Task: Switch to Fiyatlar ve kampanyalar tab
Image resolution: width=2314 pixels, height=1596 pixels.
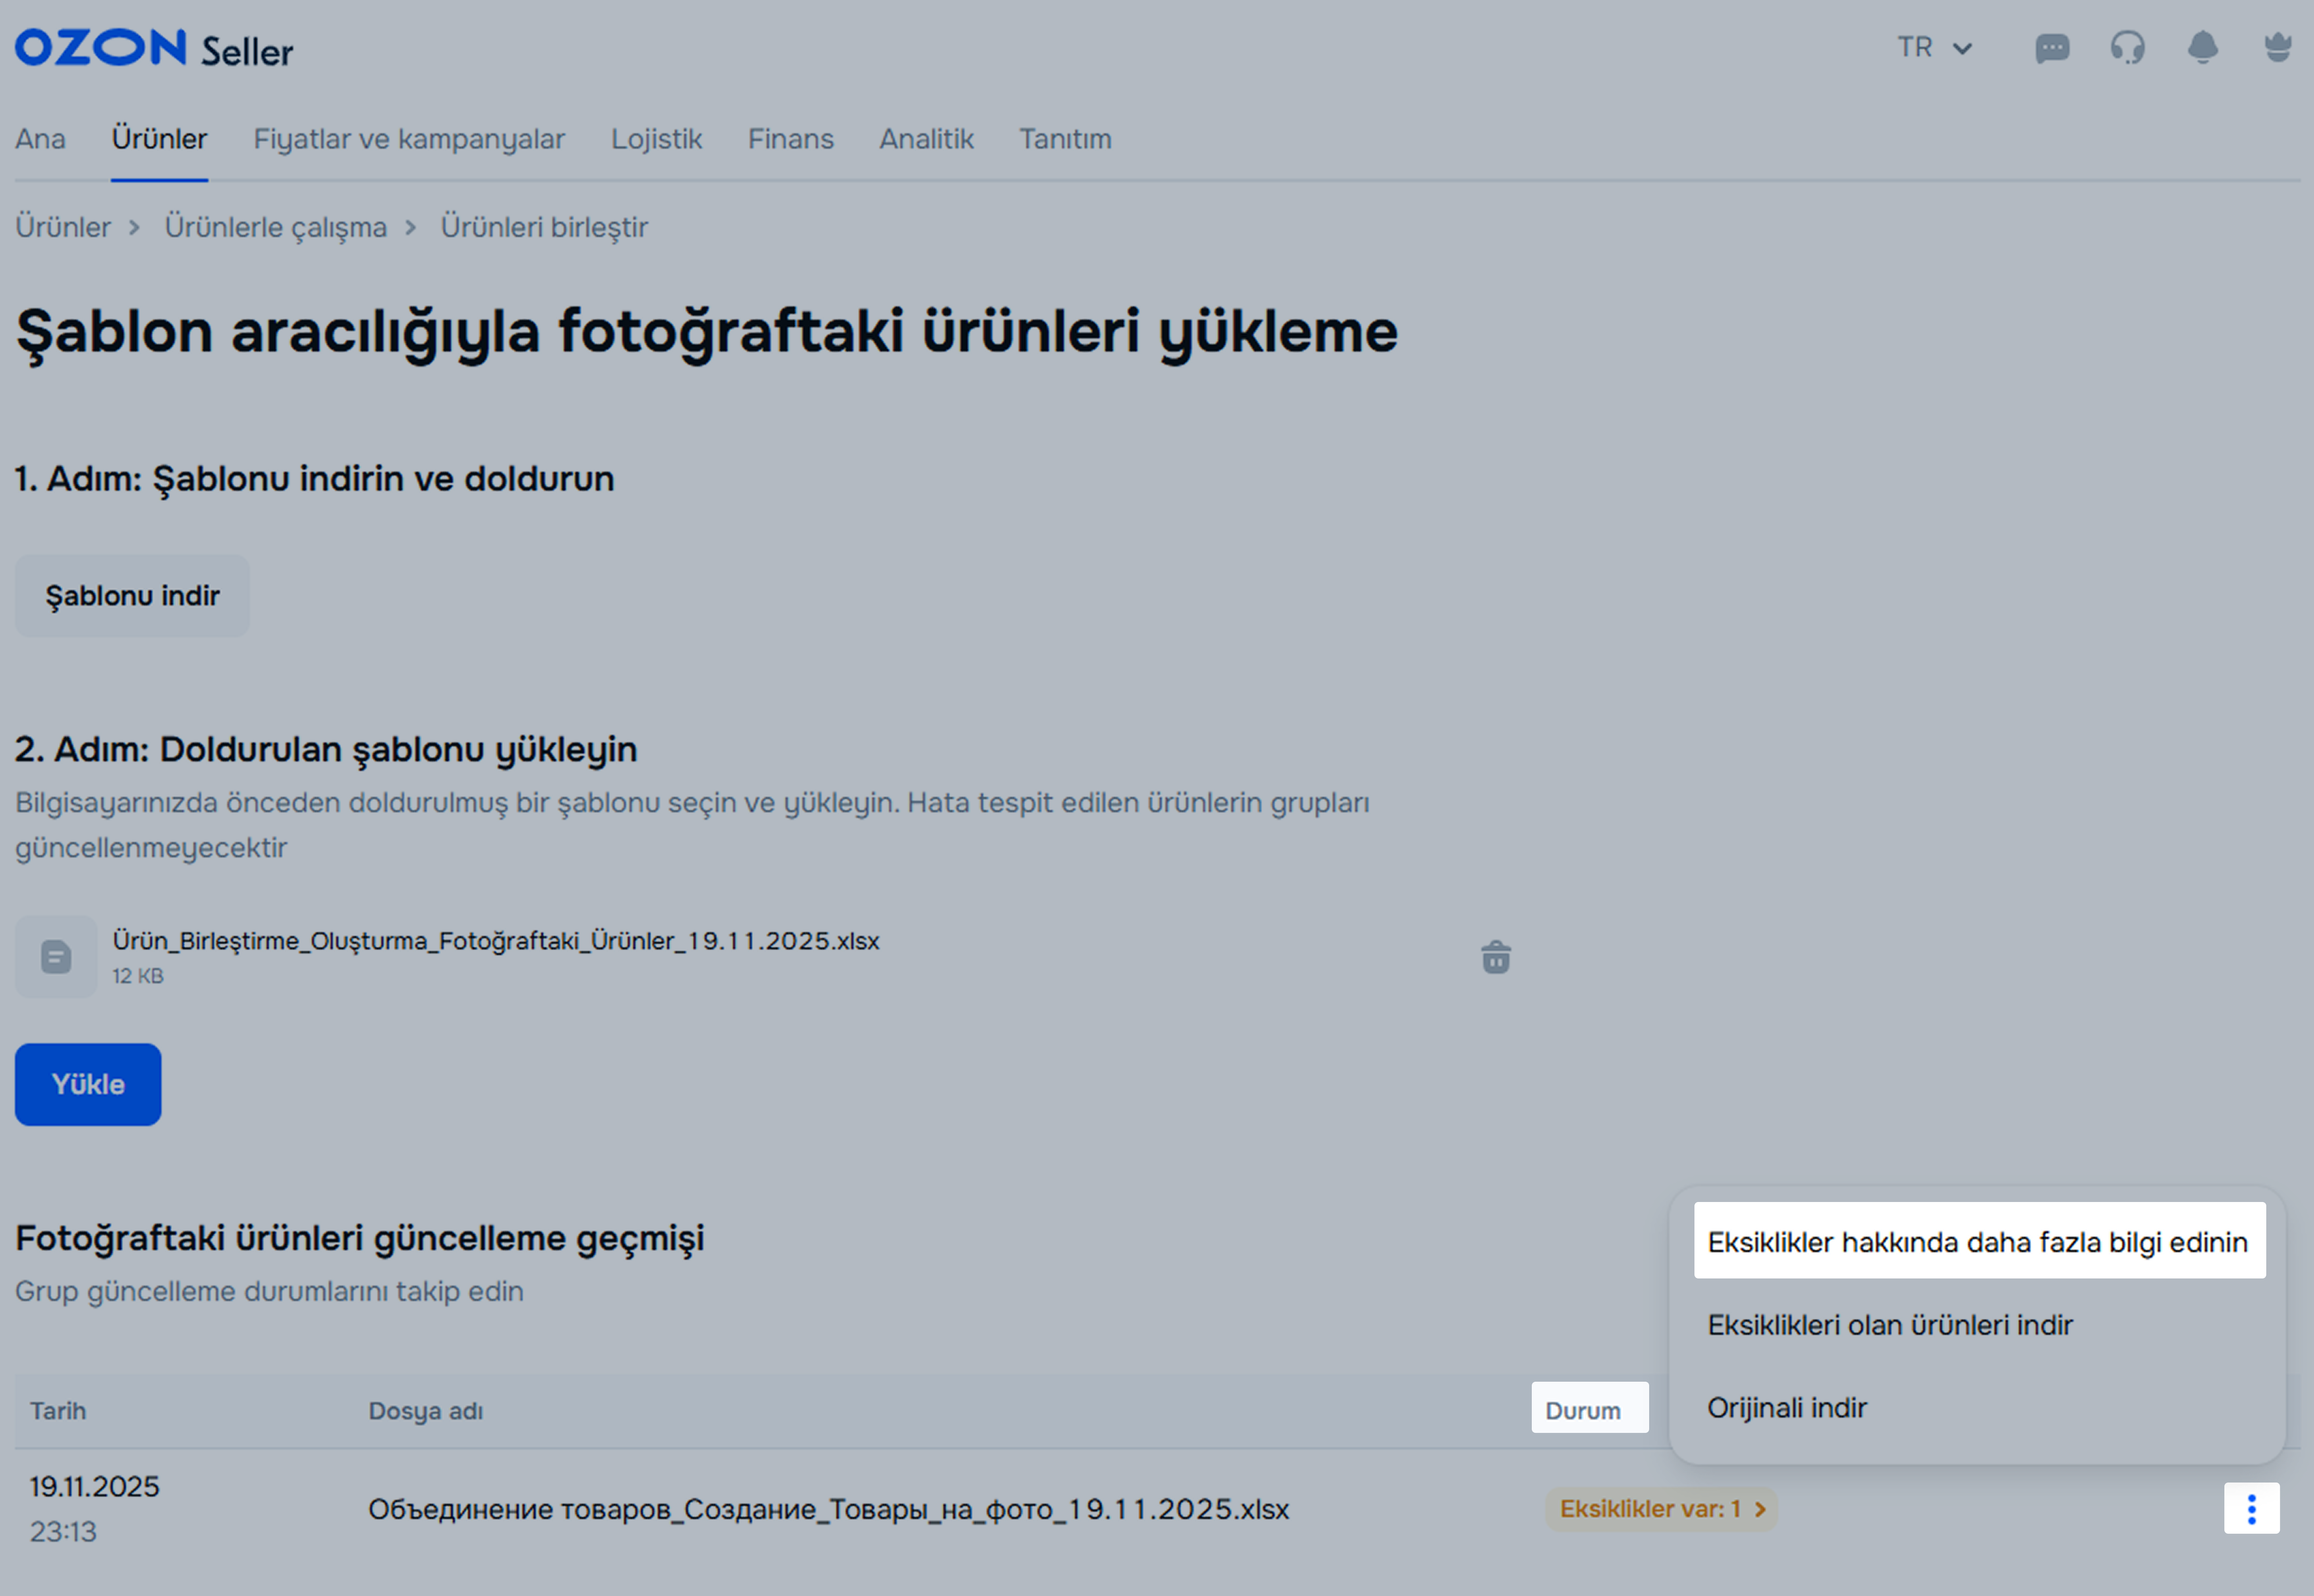Action: (408, 139)
